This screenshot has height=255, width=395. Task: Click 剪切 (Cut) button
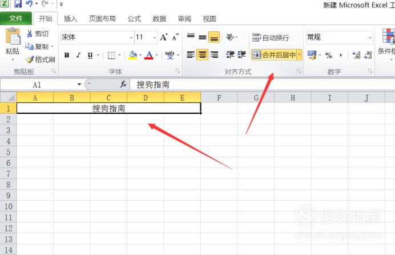tap(38, 34)
